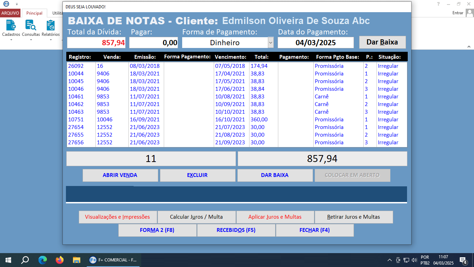Open the Windows Start menu

tap(8, 260)
